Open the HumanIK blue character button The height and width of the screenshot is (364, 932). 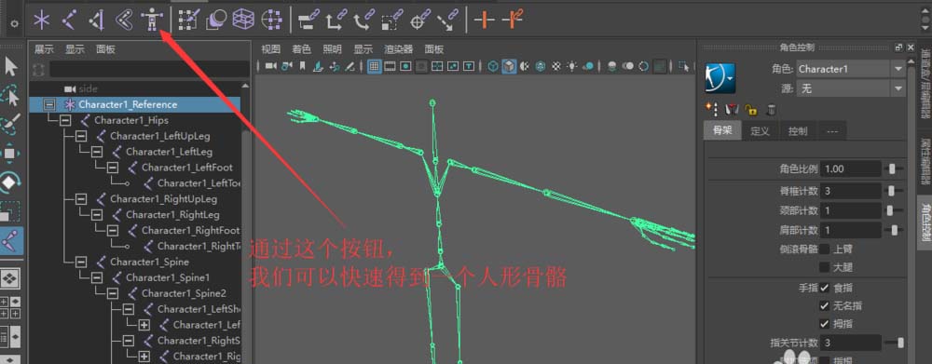click(720, 78)
